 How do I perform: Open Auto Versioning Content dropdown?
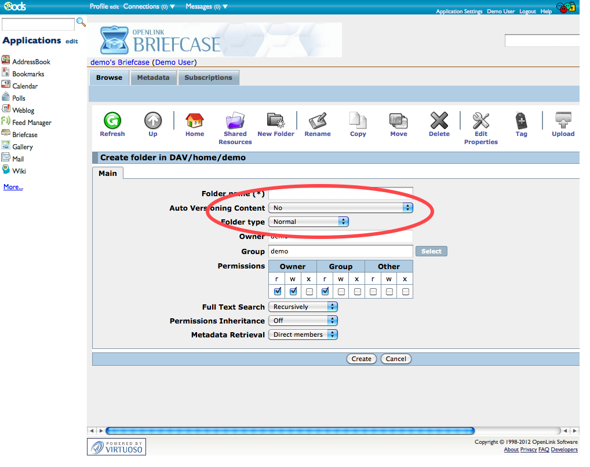(340, 208)
